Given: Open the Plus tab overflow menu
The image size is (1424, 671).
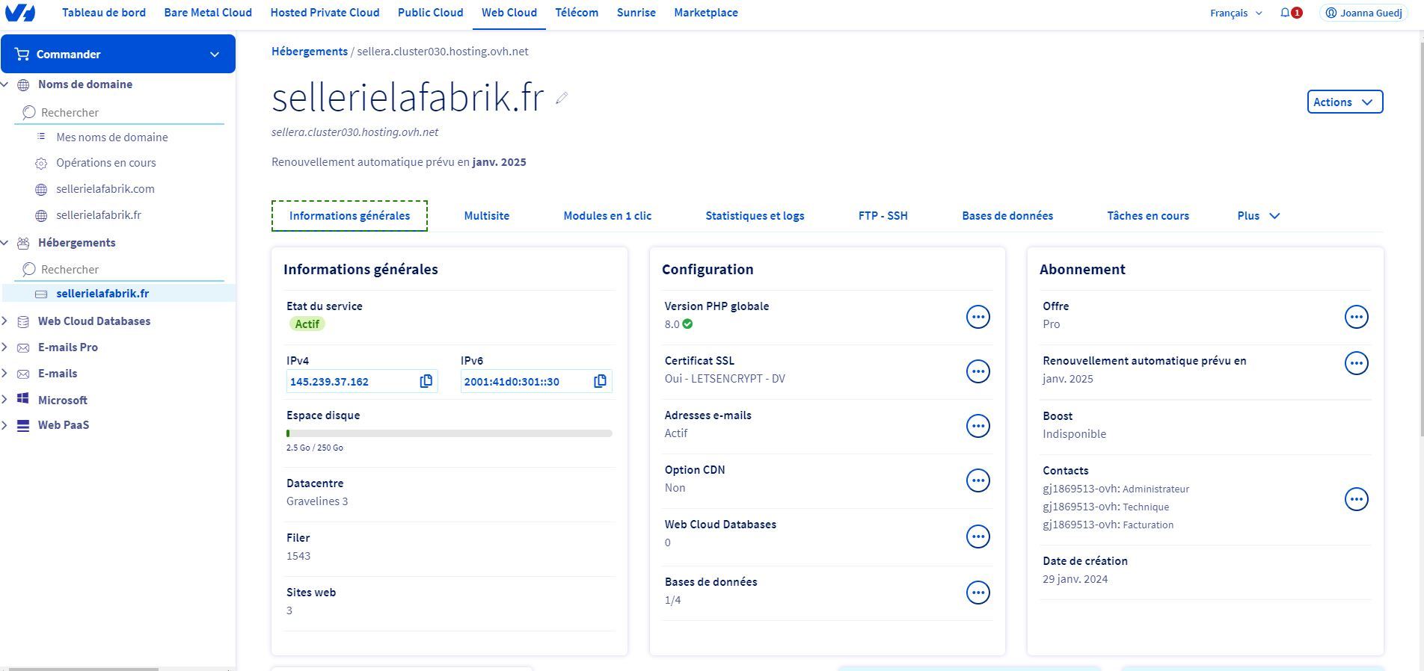Looking at the screenshot, I should click(x=1258, y=216).
